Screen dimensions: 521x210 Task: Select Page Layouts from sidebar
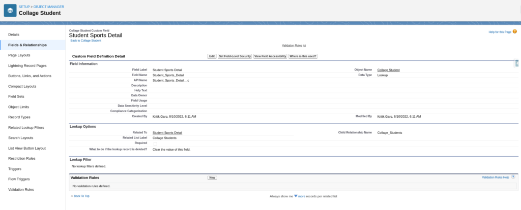(19, 55)
